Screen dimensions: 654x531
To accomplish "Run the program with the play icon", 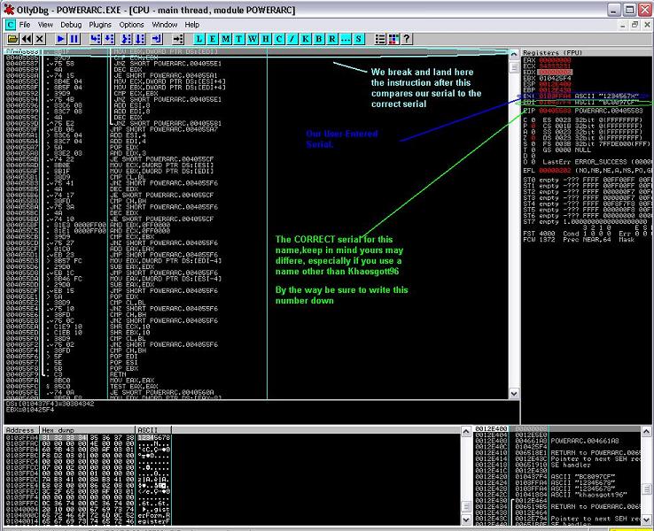I will click(61, 39).
